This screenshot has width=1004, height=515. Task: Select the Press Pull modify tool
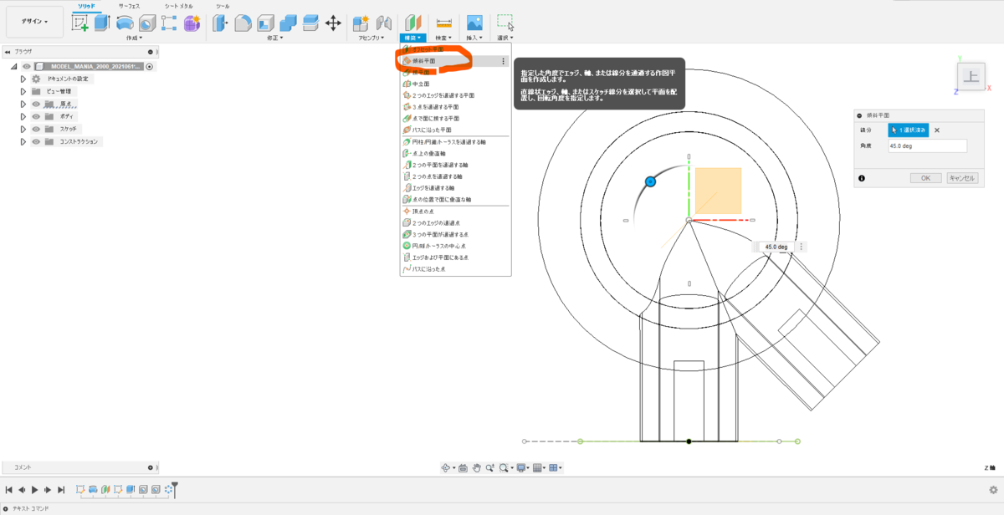(x=221, y=23)
